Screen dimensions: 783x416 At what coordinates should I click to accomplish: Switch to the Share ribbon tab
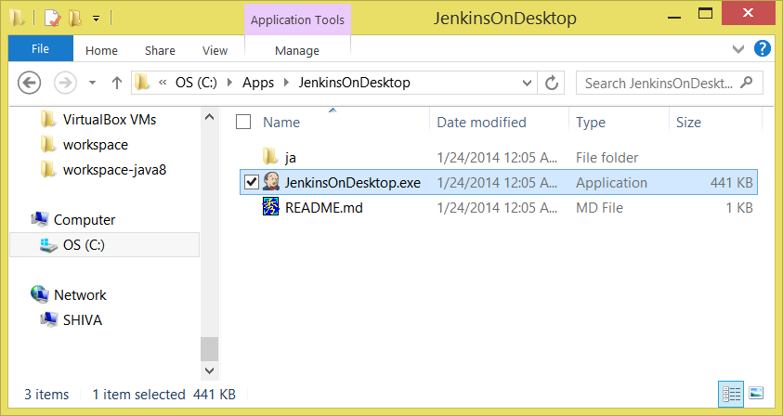160,50
